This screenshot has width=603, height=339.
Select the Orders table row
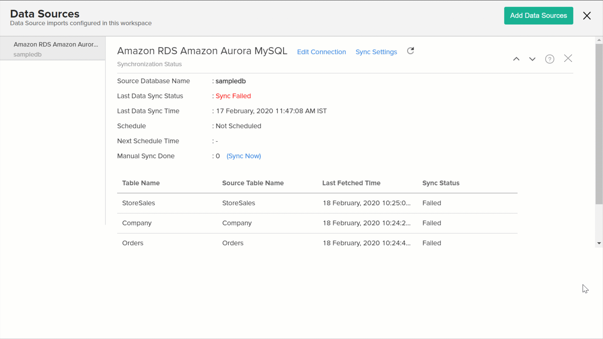[x=133, y=243]
